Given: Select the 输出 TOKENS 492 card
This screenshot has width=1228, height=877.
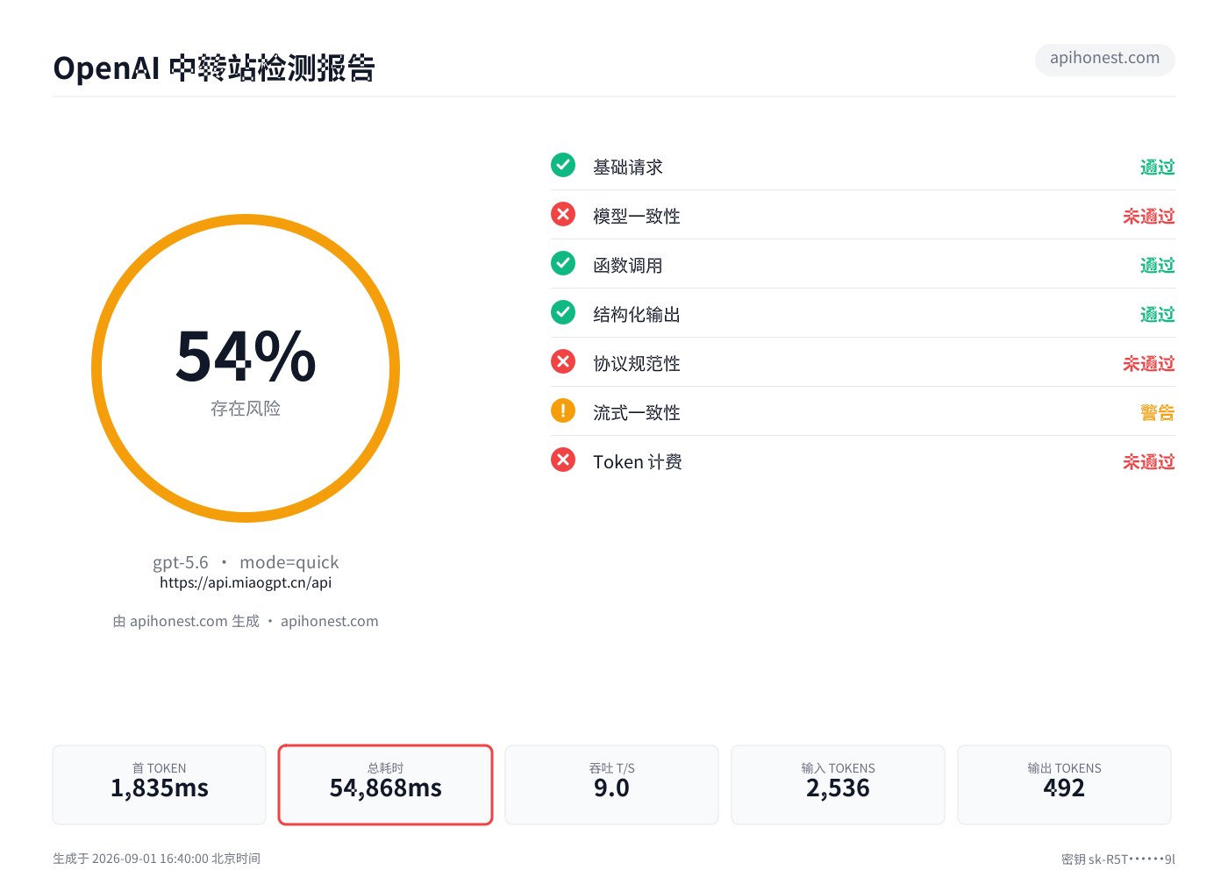Looking at the screenshot, I should [1064, 785].
